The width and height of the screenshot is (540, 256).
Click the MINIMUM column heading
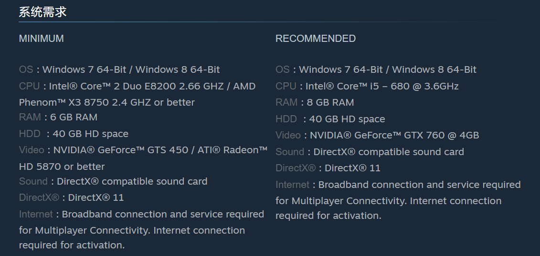click(x=41, y=39)
